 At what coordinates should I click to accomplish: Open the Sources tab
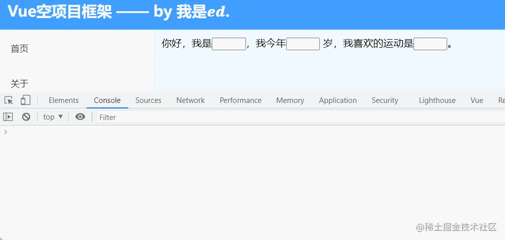148,100
